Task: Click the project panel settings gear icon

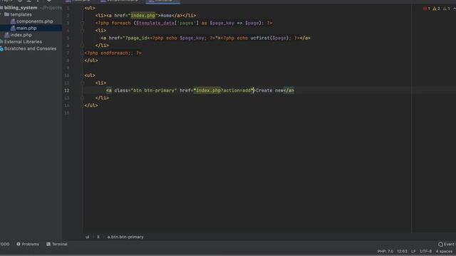Action: [49, 1]
